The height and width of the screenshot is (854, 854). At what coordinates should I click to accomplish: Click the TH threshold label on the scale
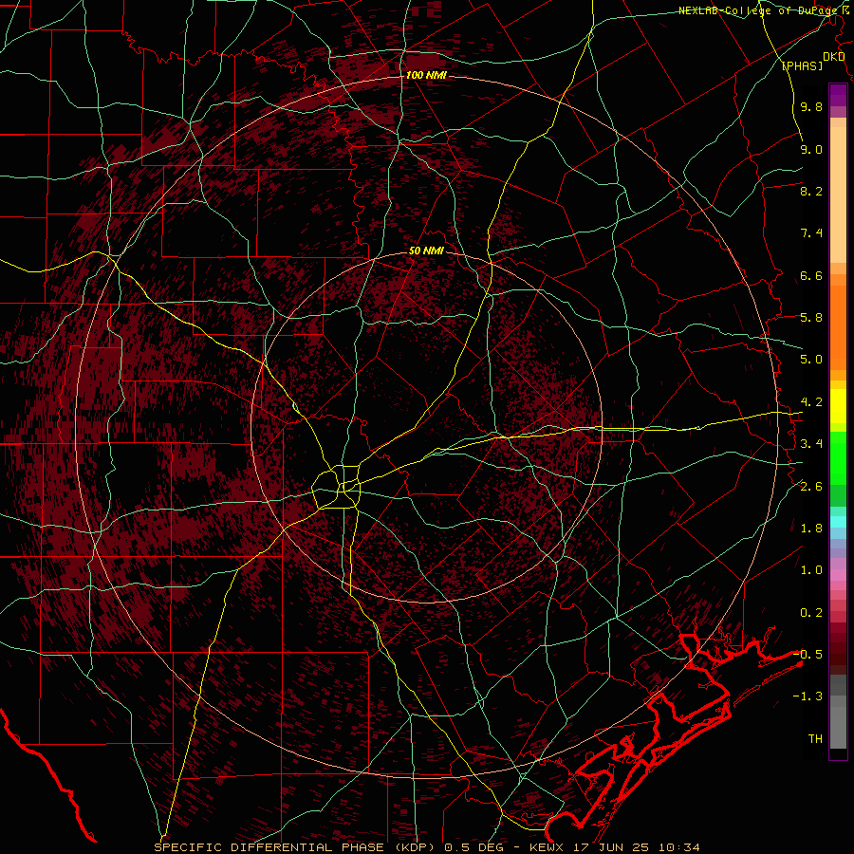point(815,739)
